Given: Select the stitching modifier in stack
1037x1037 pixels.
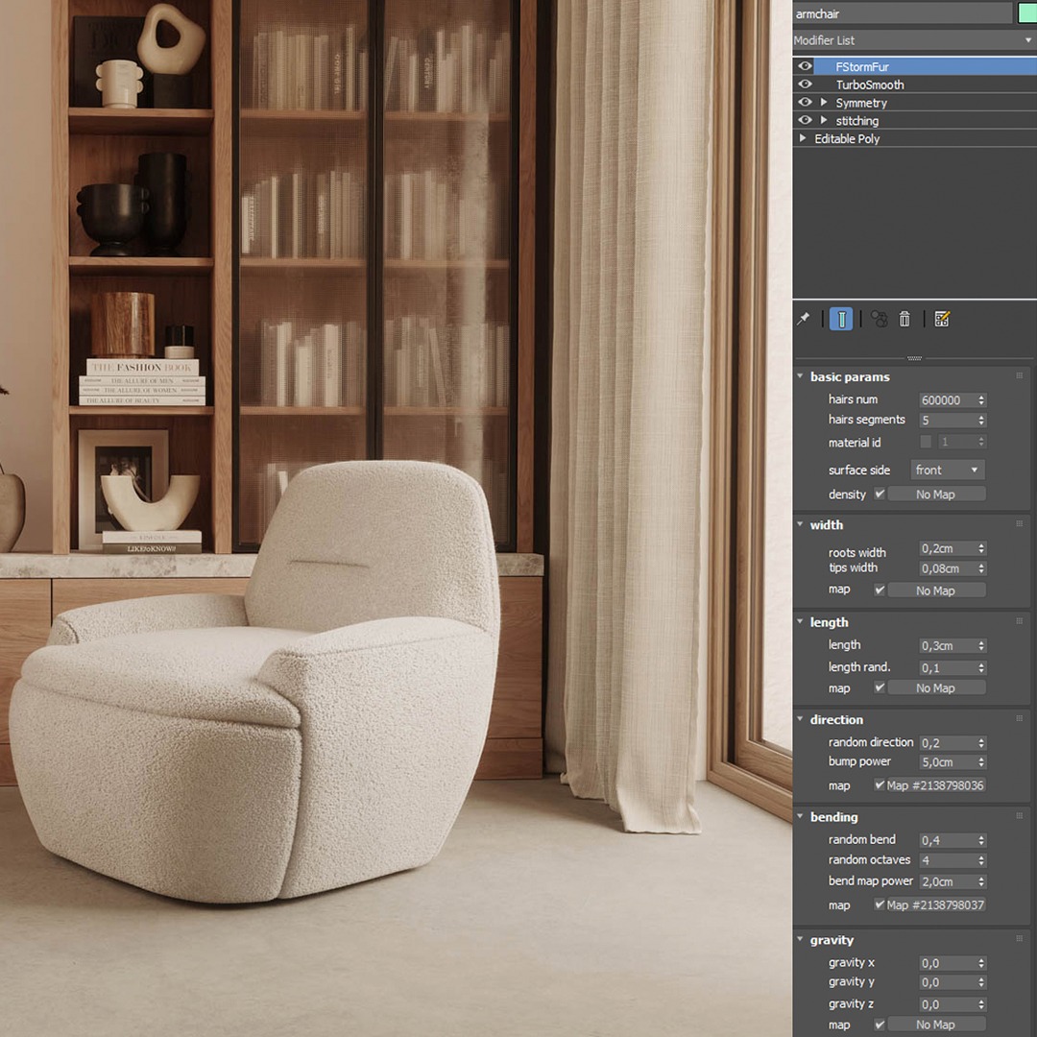Looking at the screenshot, I should (x=925, y=120).
